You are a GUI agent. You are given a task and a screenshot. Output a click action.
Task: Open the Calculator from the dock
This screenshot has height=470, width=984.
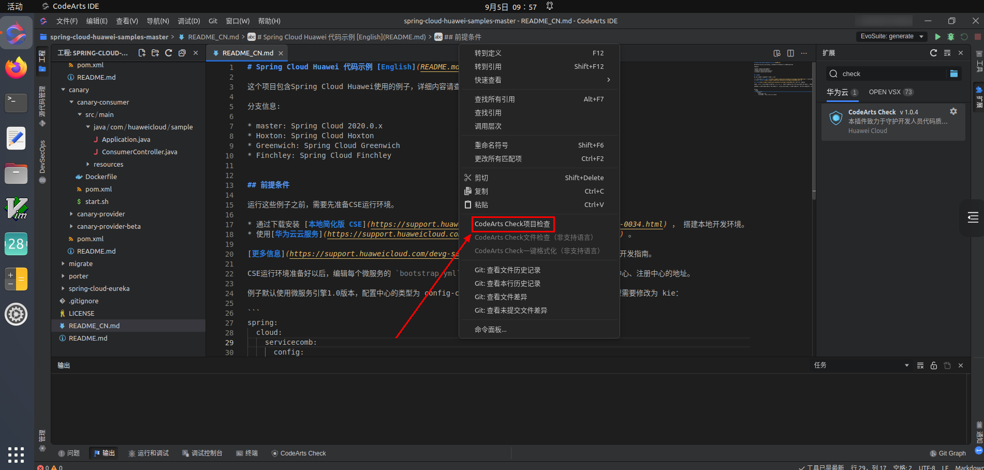click(x=16, y=278)
